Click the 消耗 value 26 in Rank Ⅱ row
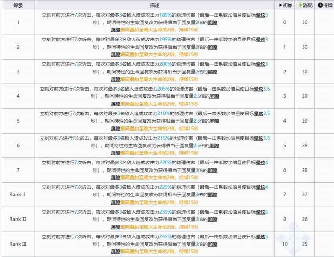 (x=304, y=219)
